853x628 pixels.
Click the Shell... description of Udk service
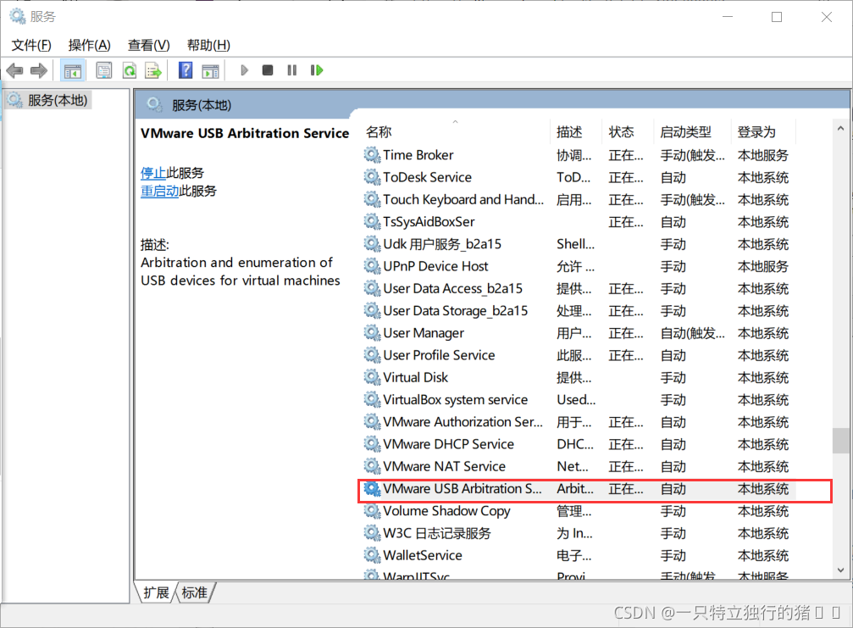575,244
